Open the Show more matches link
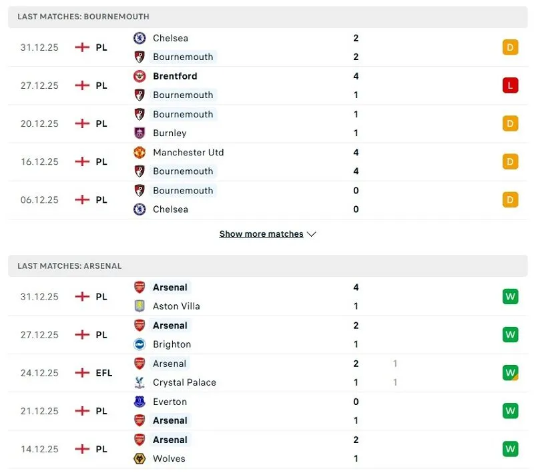Viewport: 534px width, 473px height. tap(261, 234)
